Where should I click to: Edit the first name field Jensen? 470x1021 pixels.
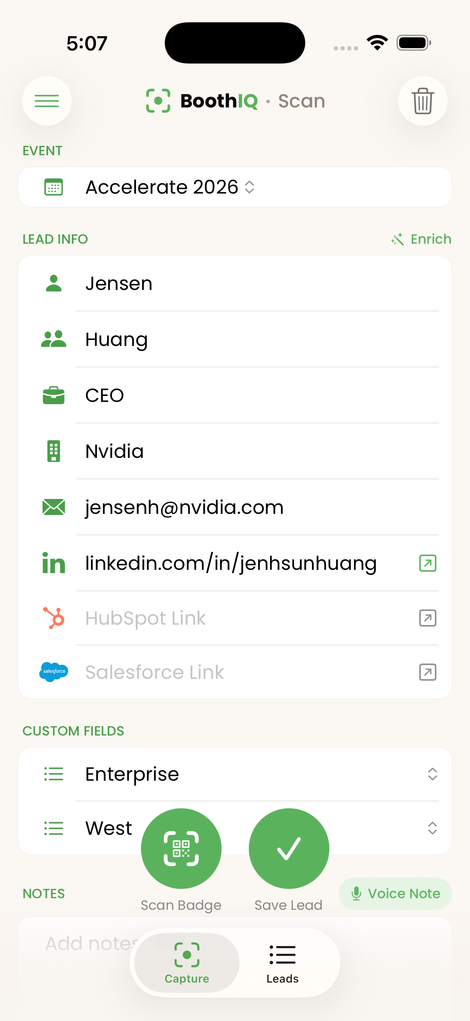[x=254, y=283]
